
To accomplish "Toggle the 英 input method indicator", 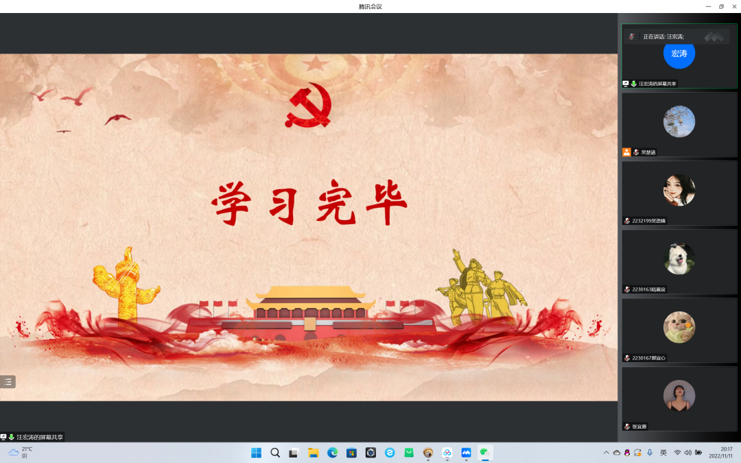I will pyautogui.click(x=663, y=453).
